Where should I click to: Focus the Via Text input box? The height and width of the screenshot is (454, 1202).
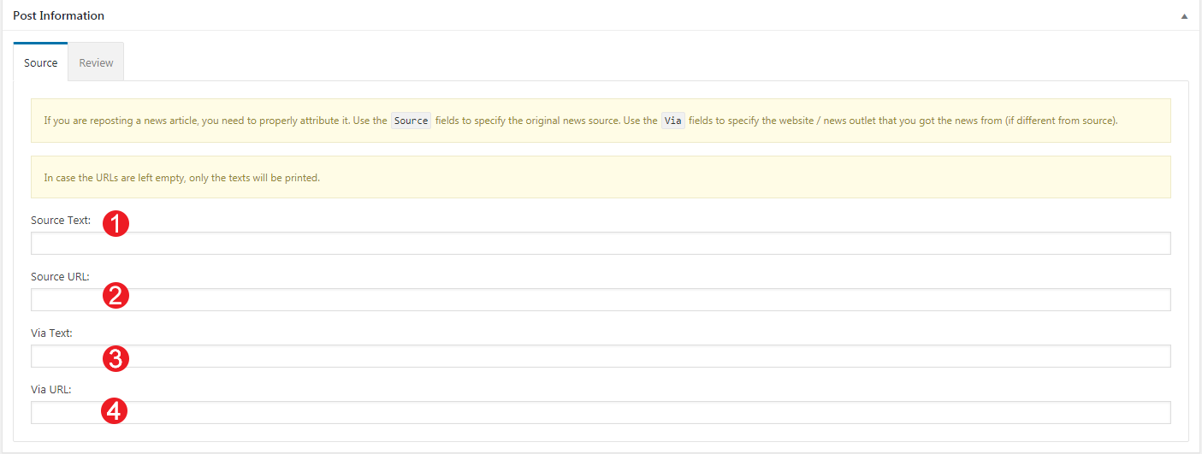[601, 357]
